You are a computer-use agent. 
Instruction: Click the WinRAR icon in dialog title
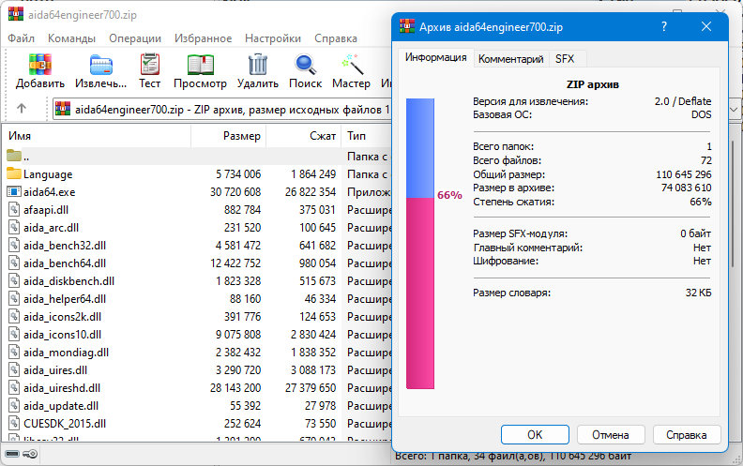pos(407,26)
